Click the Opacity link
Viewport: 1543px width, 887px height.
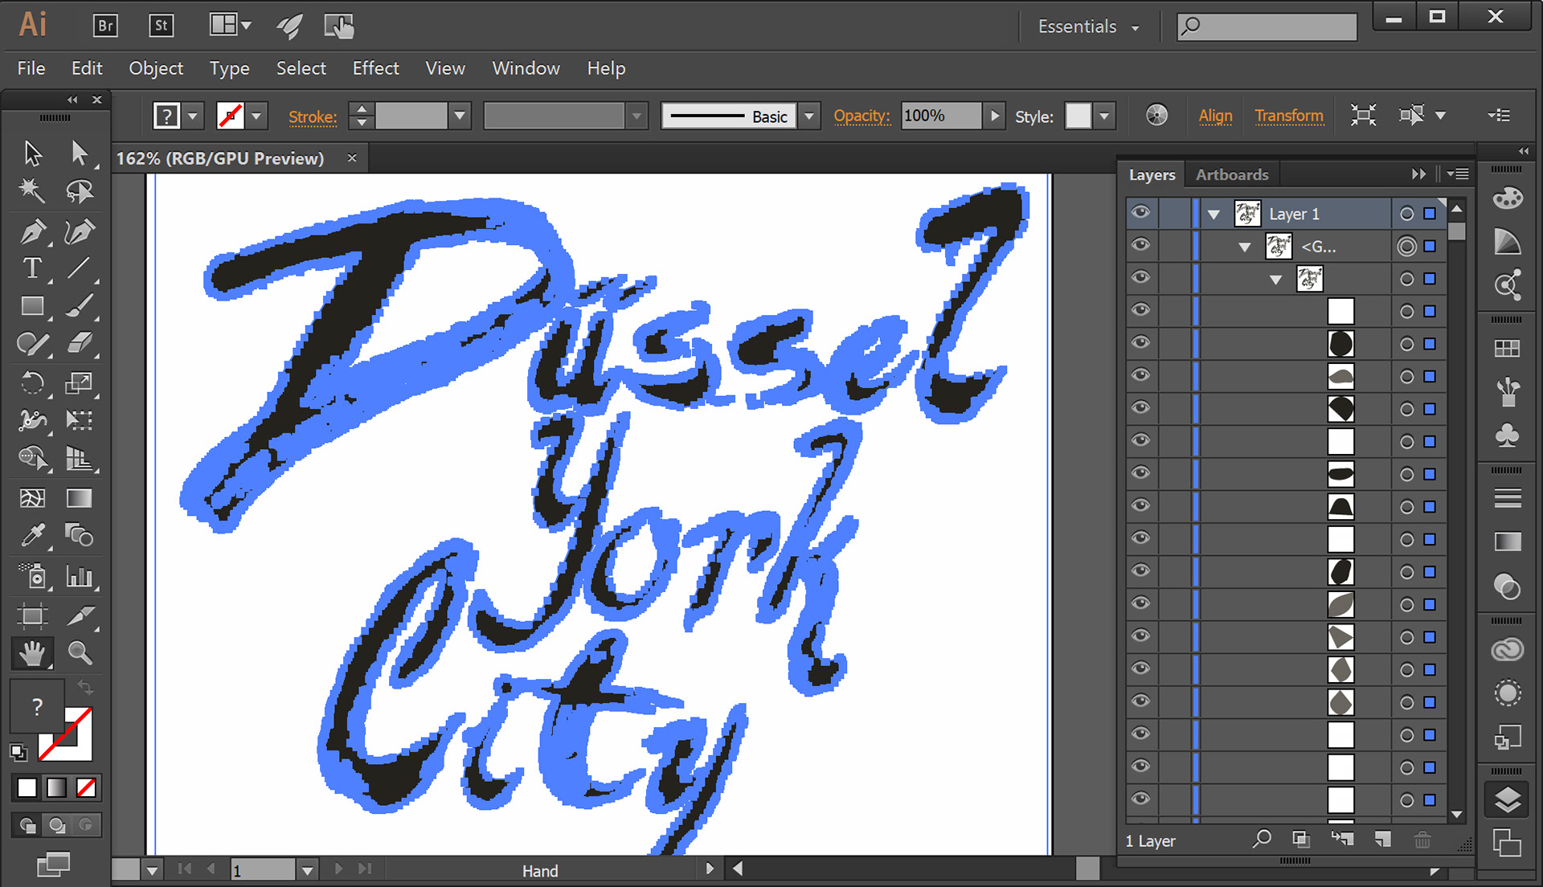click(x=862, y=116)
